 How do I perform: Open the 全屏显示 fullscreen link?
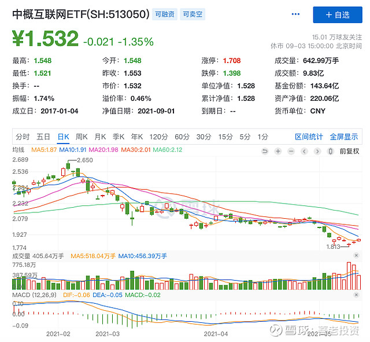coord(344,137)
